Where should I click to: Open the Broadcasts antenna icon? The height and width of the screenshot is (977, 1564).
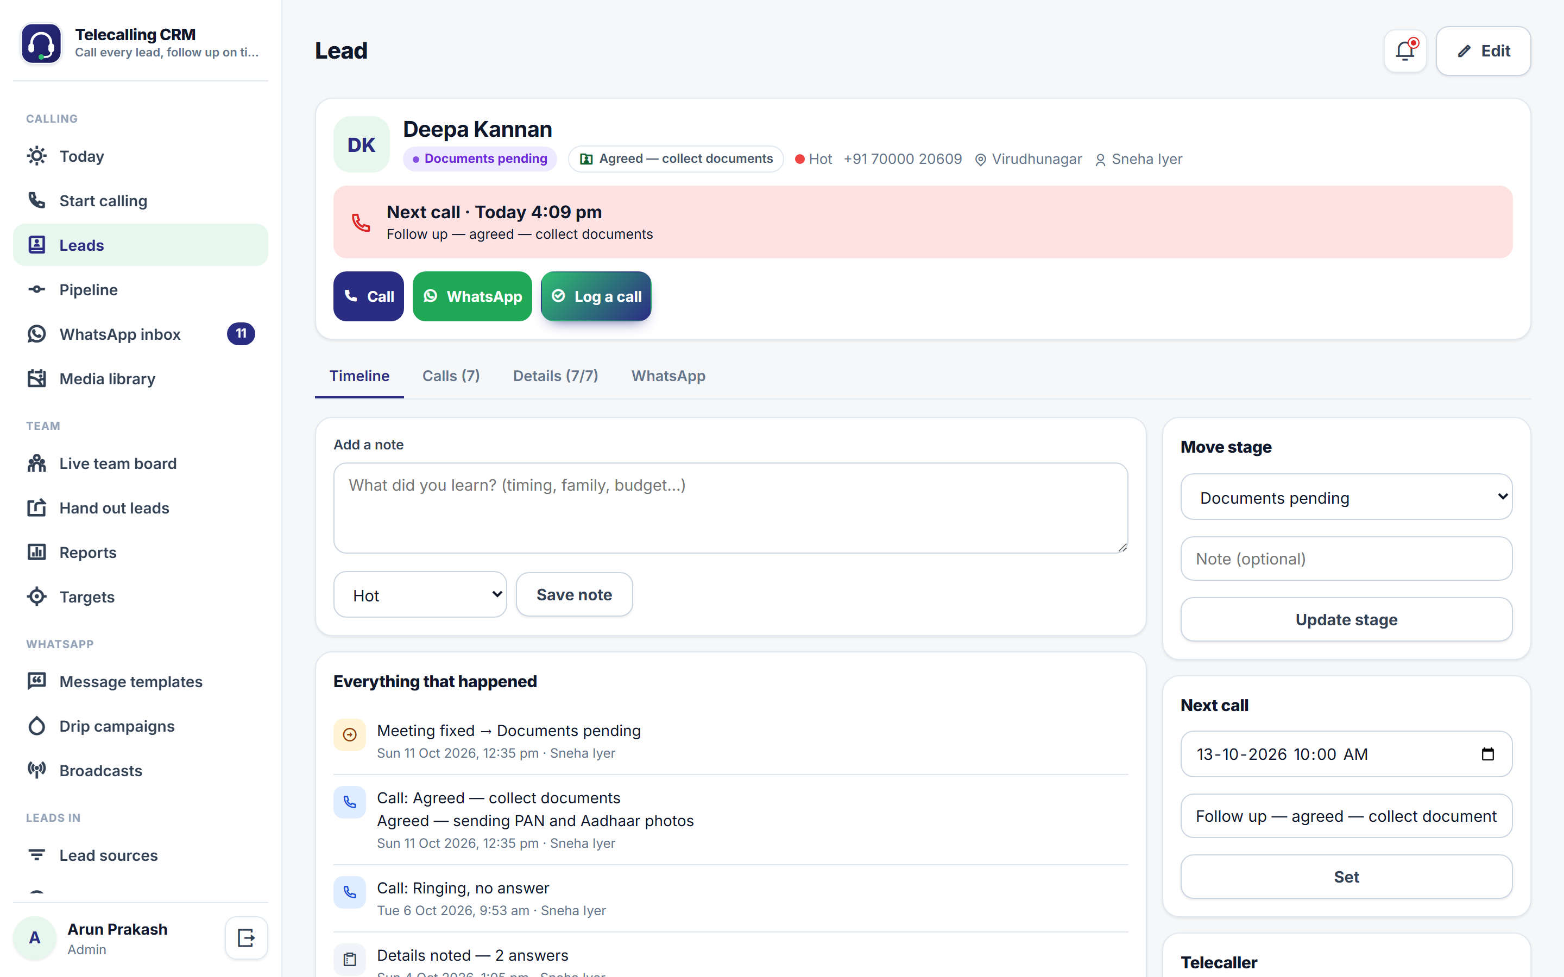37,770
